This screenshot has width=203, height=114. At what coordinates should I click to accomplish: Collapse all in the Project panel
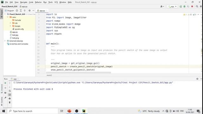[25, 10]
